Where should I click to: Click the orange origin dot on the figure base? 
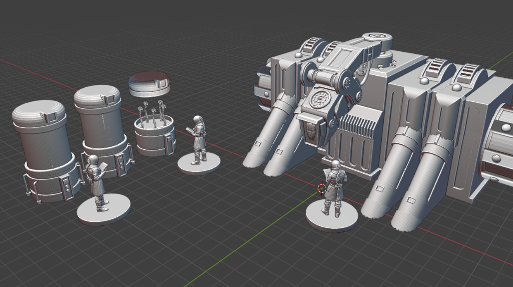[x=199, y=163]
